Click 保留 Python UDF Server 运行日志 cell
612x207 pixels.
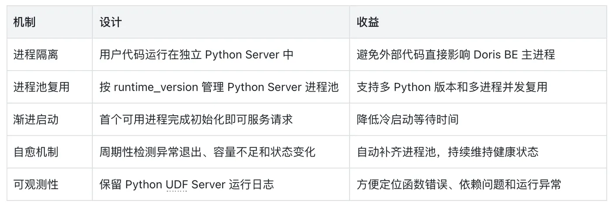point(221,184)
